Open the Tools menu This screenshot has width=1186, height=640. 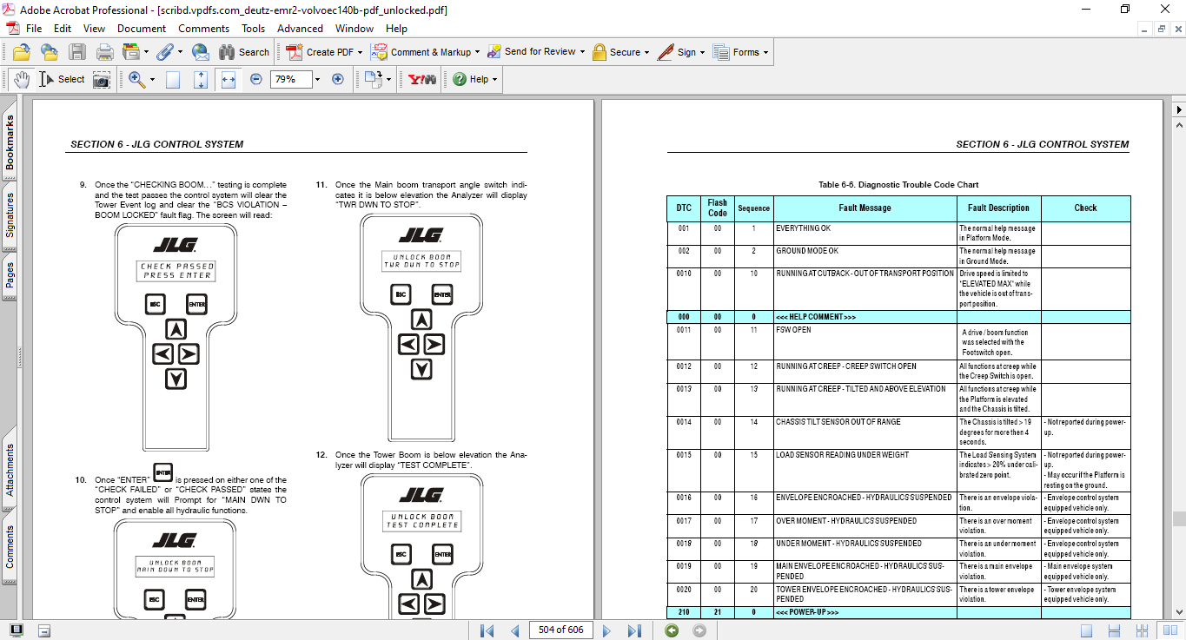click(254, 29)
